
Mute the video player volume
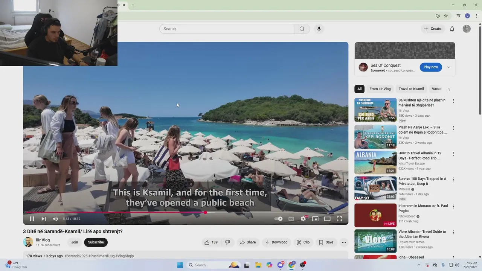point(55,219)
